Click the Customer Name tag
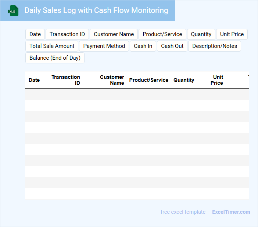Image resolution: width=258 pixels, height=227 pixels. [114, 34]
